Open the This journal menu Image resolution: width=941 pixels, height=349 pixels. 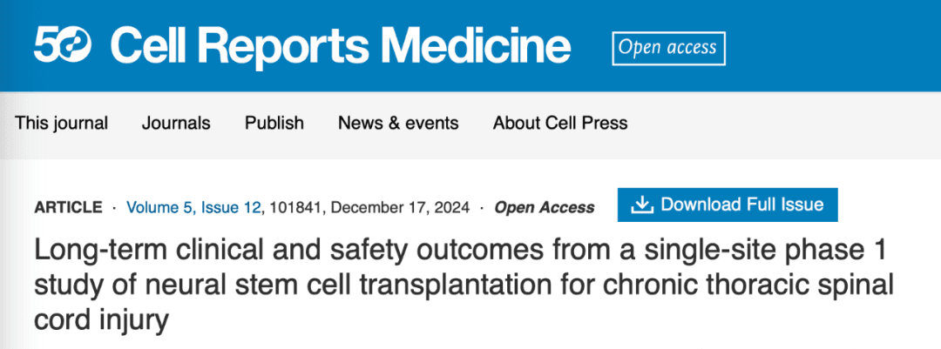click(61, 123)
